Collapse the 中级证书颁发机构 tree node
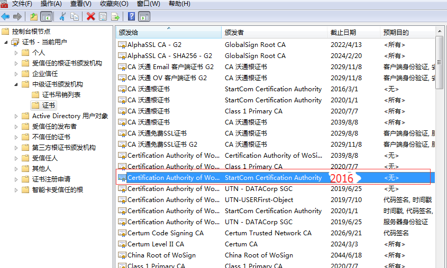The image size is (447, 268). coord(16,84)
